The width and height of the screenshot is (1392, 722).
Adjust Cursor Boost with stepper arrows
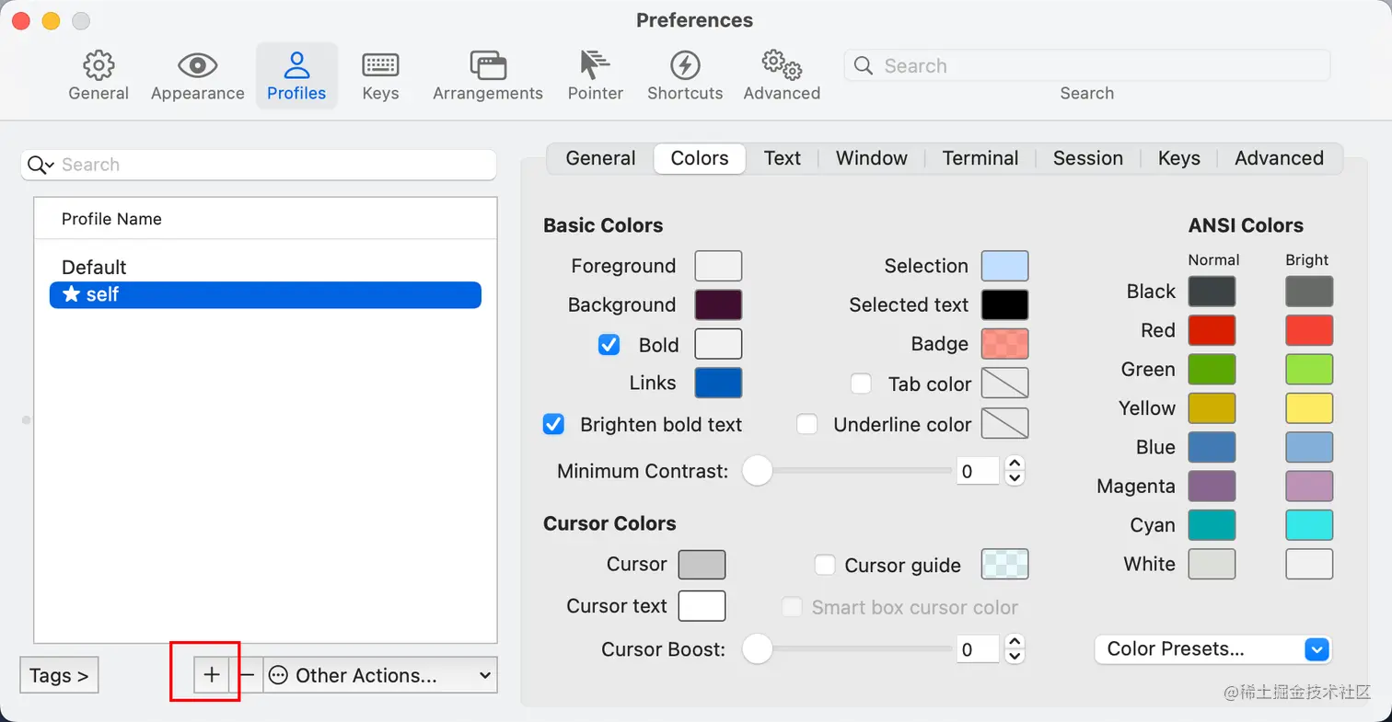(1015, 649)
